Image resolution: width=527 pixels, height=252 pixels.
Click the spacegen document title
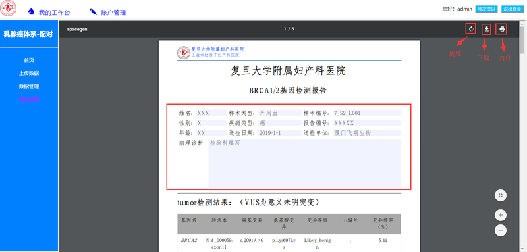pos(77,29)
